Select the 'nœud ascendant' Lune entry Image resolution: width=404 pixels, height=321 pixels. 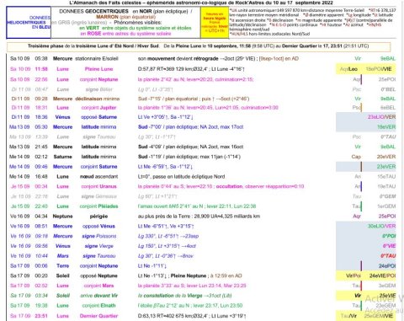point(98,177)
